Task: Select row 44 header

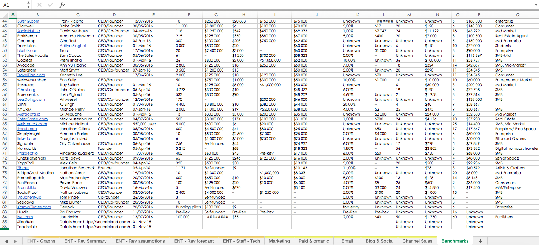Action: point(5,21)
